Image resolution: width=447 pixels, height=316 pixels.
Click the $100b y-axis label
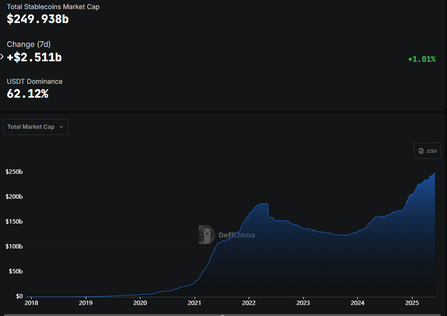14,247
